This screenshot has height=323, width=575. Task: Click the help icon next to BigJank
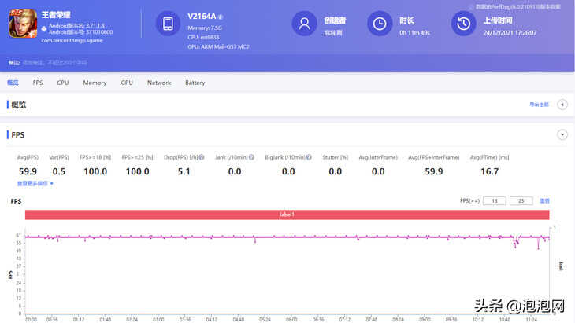[x=312, y=157]
